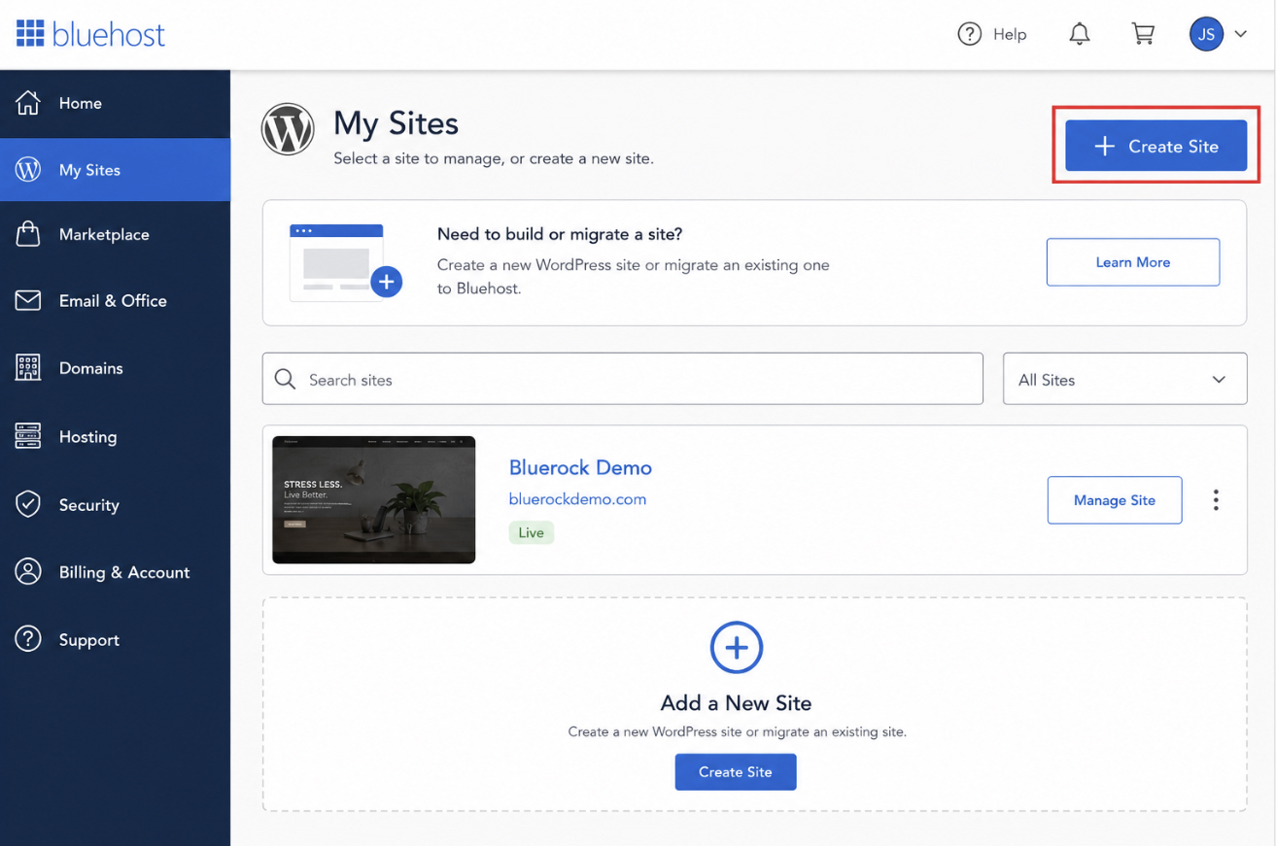The width and height of the screenshot is (1276, 846).
Task: Focus the Search sites input field
Action: (623, 379)
